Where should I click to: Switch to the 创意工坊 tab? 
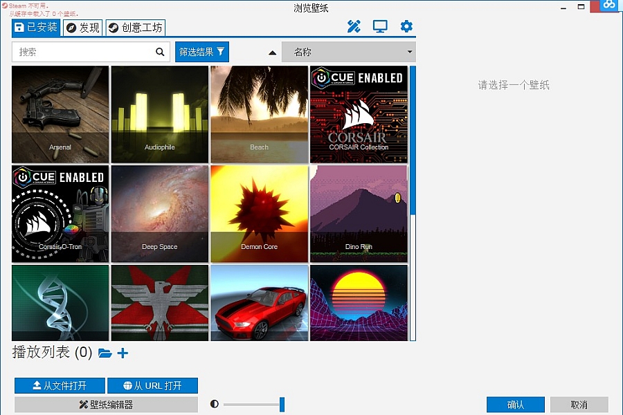pyautogui.click(x=136, y=28)
